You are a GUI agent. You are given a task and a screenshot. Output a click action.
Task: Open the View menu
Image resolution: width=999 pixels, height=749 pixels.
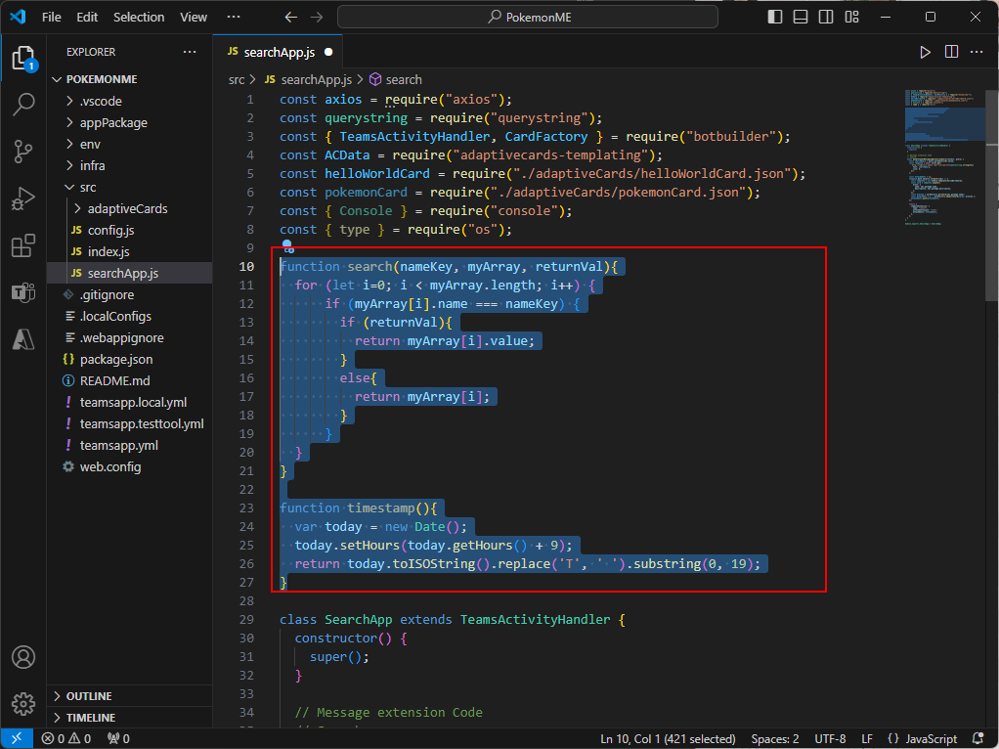(x=194, y=18)
